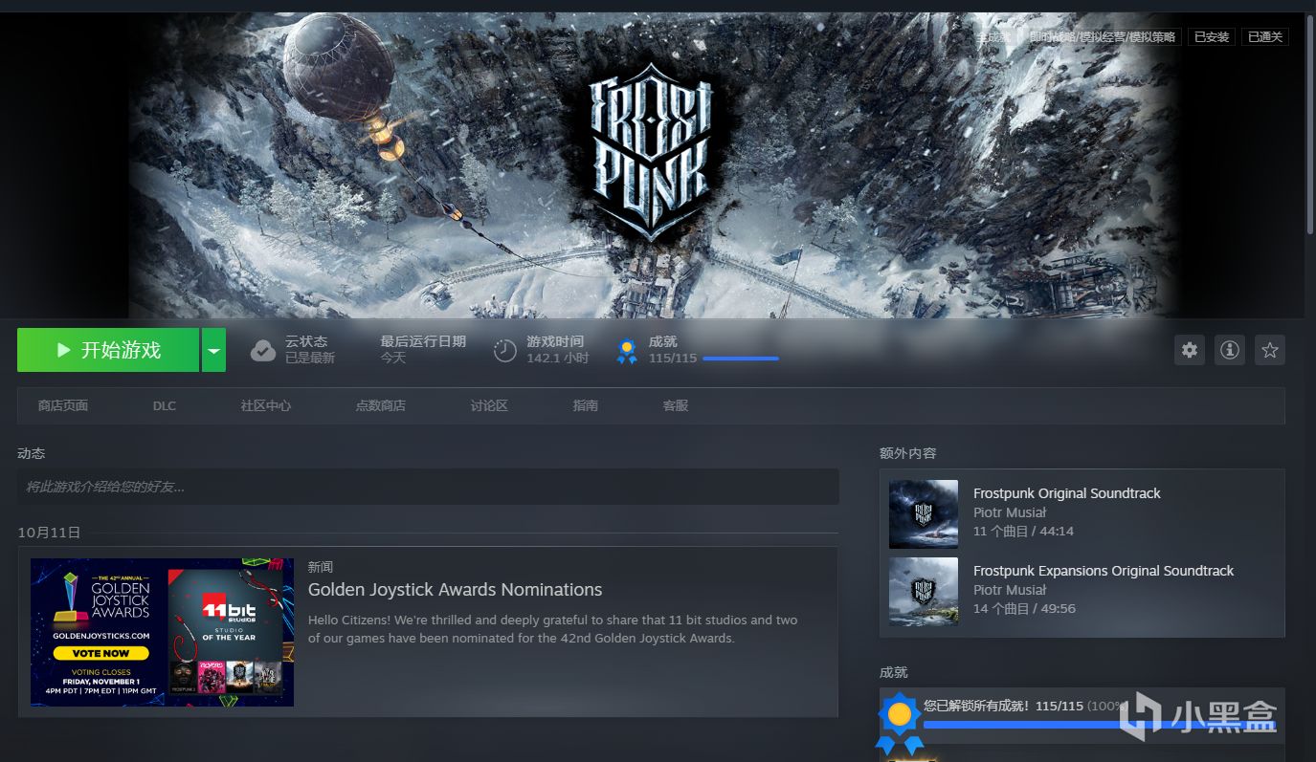Click the 11 个曲目 / 44:14 text
The image size is (1316, 762).
1023,531
